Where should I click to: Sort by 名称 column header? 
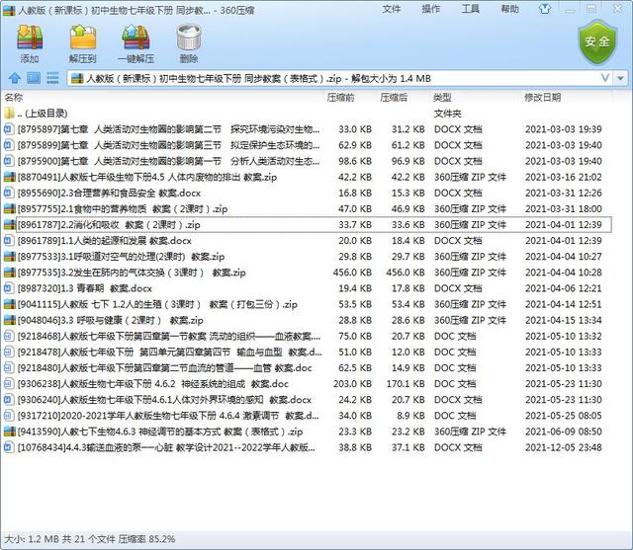[162, 97]
